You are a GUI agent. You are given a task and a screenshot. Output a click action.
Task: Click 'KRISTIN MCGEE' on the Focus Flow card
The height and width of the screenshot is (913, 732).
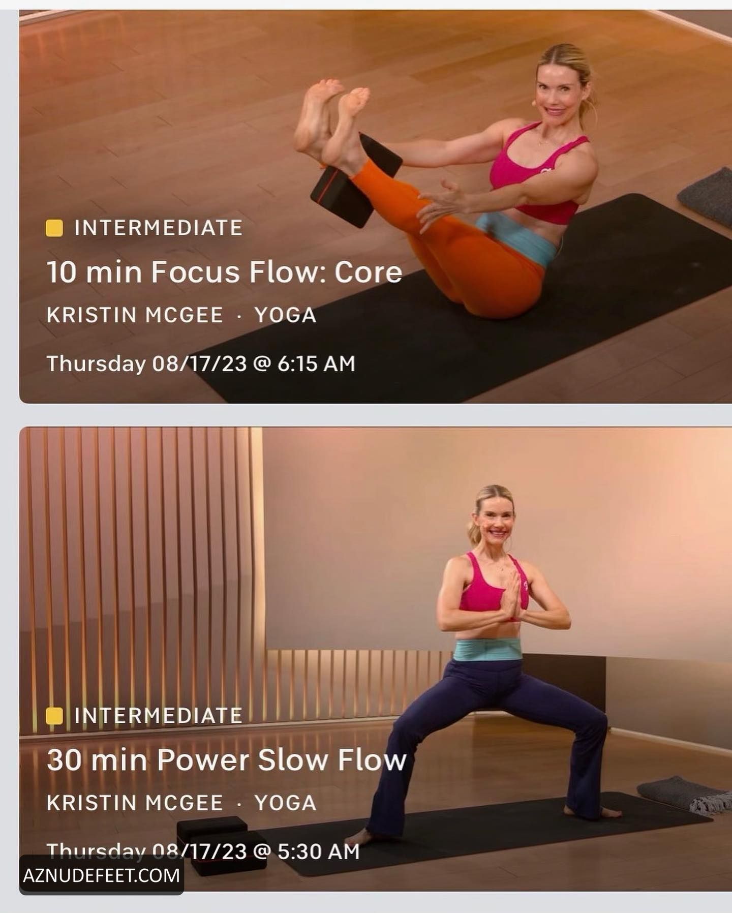135,315
